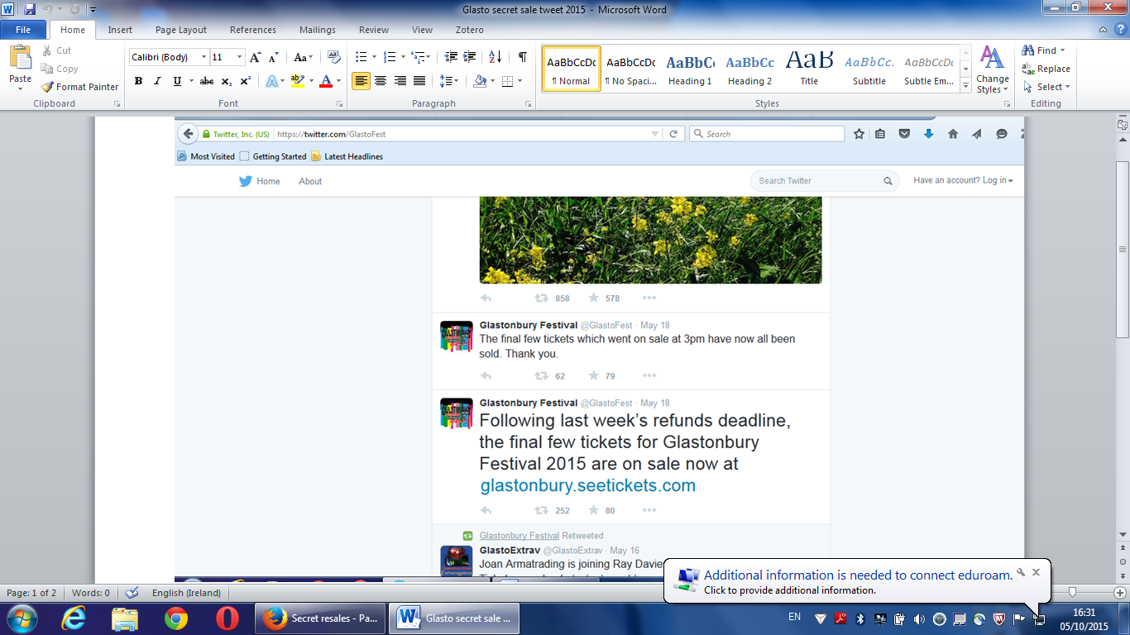Open the Font size dropdown
Viewport: 1130px width, 635px height.
[x=240, y=57]
